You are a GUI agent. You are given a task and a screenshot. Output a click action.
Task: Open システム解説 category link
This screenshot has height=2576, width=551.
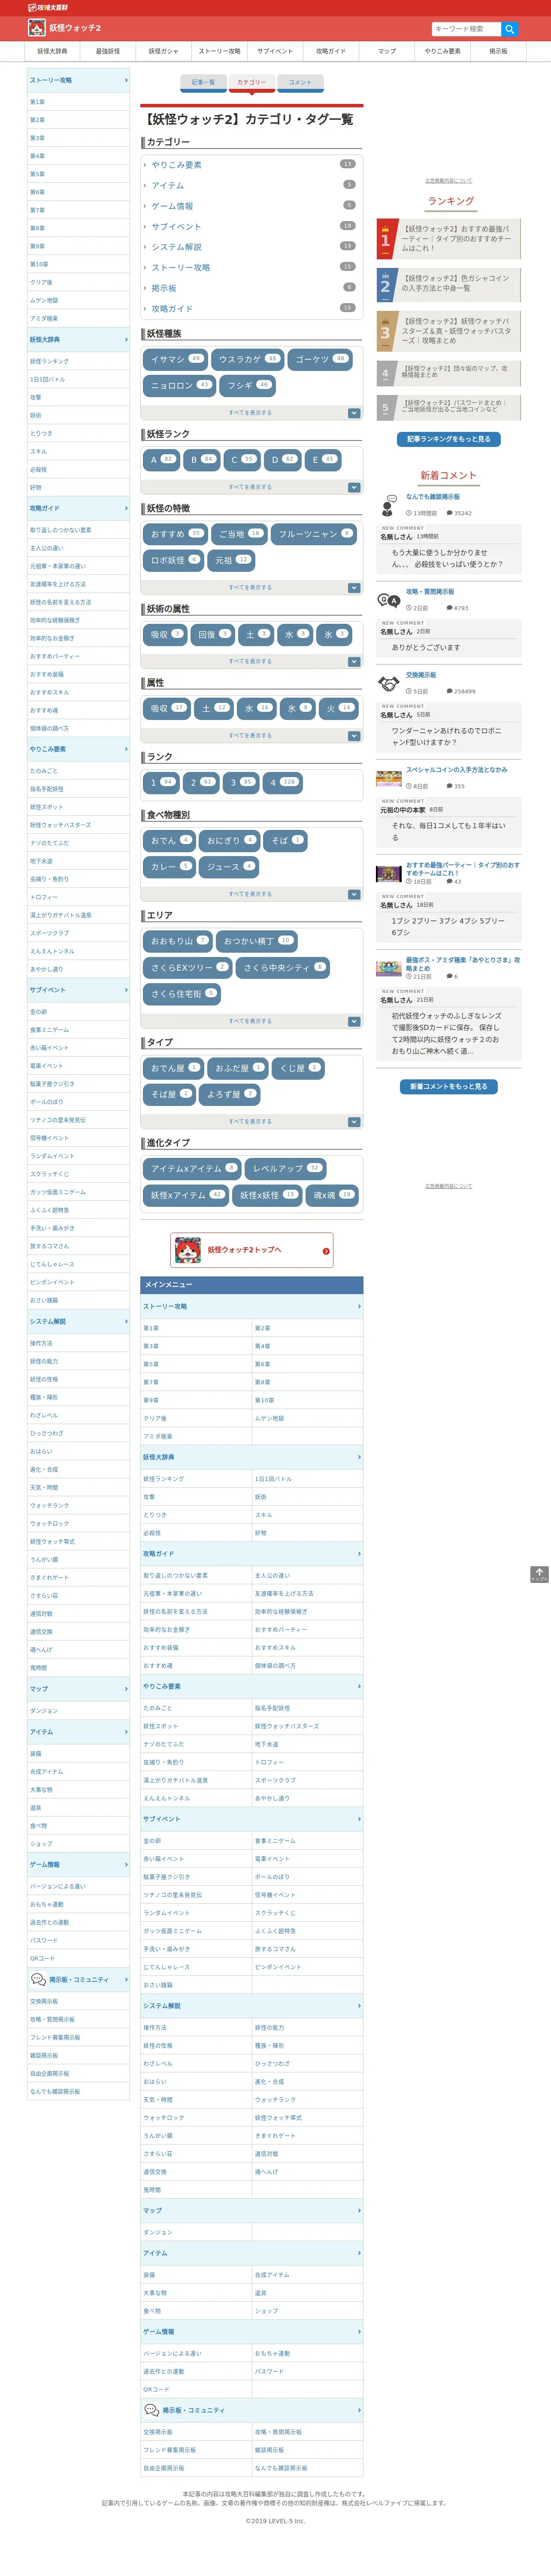click(176, 247)
